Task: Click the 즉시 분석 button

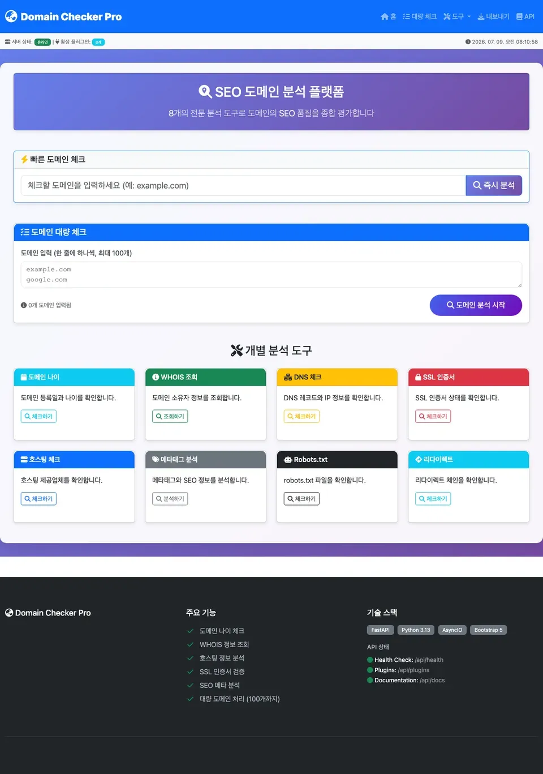Action: pos(494,185)
